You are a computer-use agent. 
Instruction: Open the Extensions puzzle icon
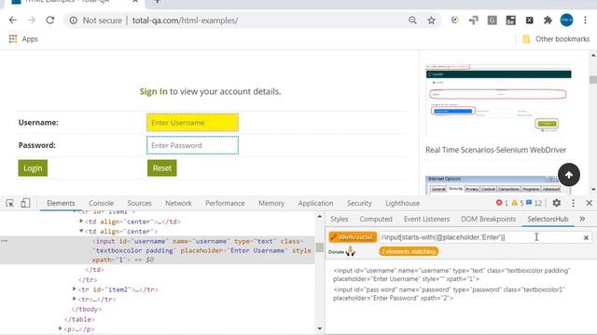coord(548,20)
